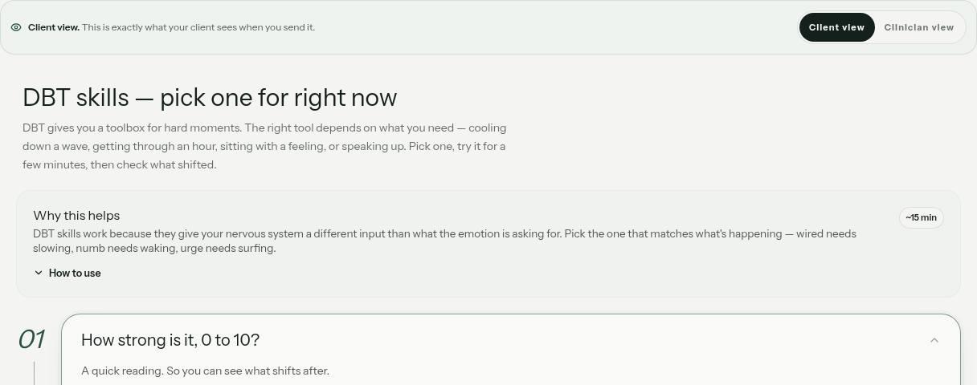Click the vertical timeline line below step 01

[x=34, y=373]
